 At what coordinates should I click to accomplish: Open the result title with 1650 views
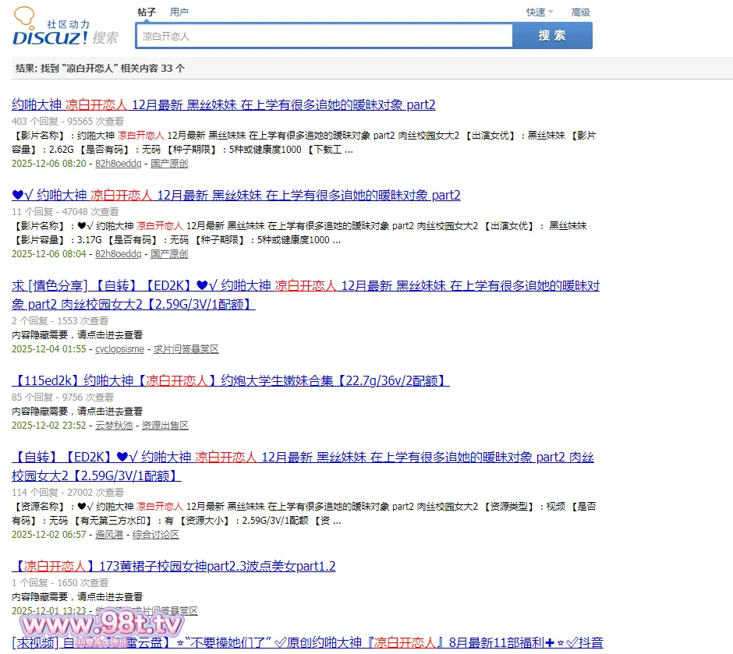pyautogui.click(x=173, y=567)
